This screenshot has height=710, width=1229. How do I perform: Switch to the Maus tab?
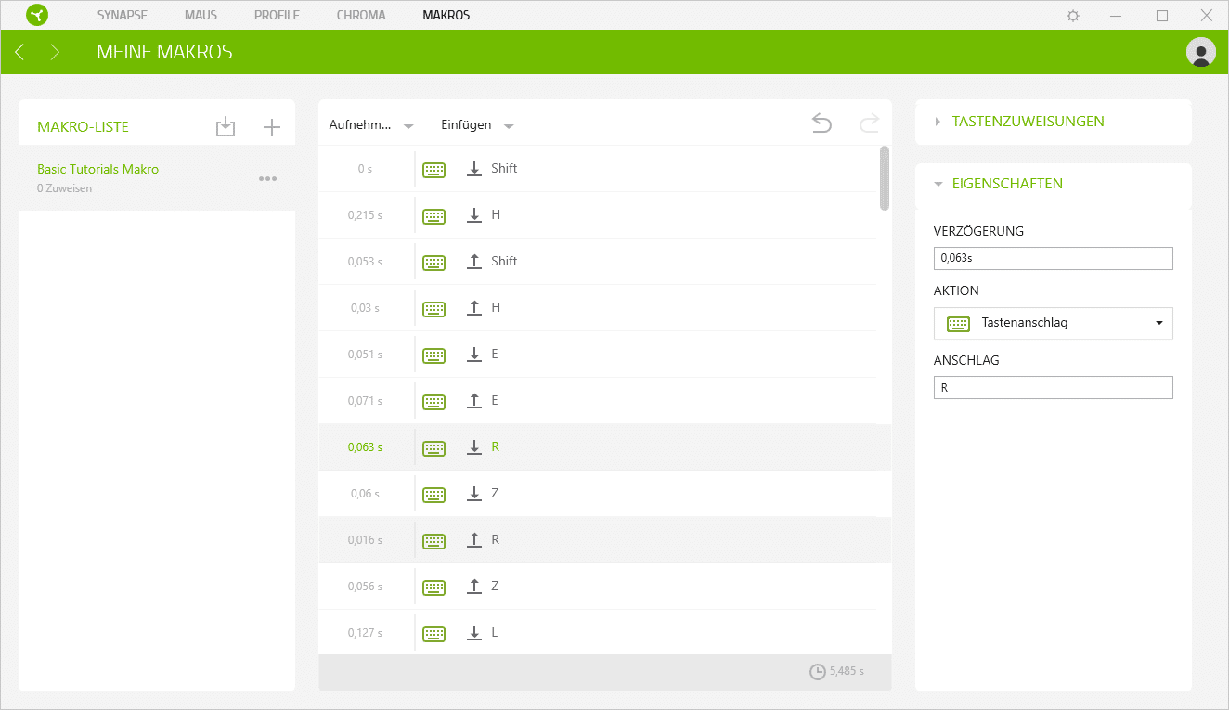tap(201, 15)
